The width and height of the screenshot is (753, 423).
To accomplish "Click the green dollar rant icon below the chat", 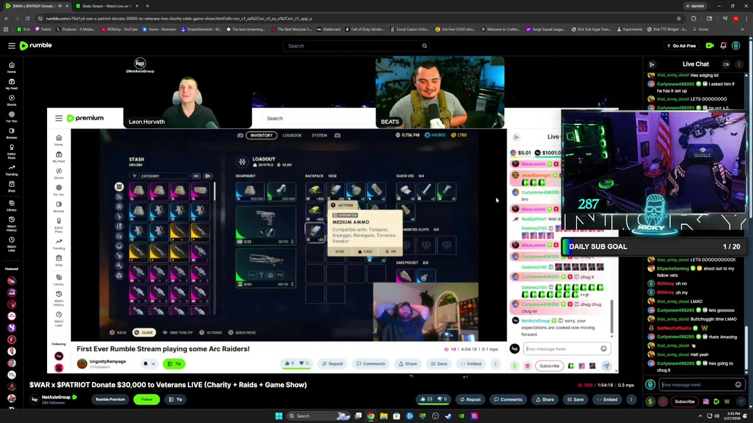I will tap(650, 402).
